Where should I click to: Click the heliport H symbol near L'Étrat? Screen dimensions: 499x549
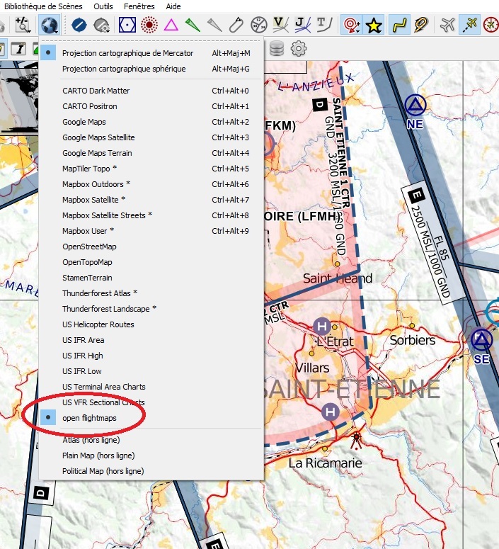pos(322,327)
